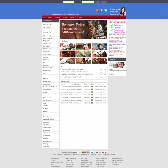Screen dimensions: 168x168
Task: Open the PayPal payment partner logo
Action: click(x=76, y=152)
